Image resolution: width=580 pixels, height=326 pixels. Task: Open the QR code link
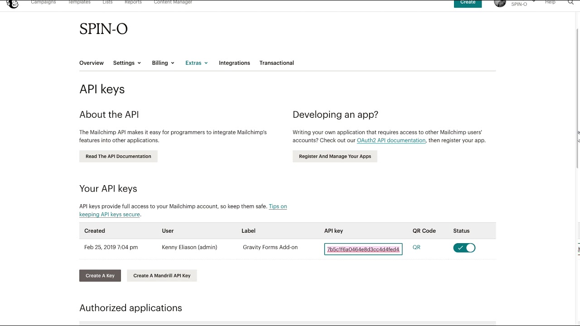coord(416,247)
